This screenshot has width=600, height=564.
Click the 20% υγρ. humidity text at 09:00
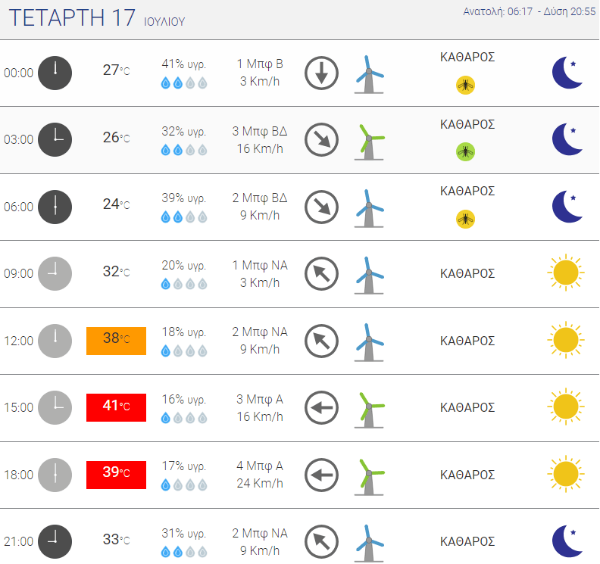(x=184, y=265)
